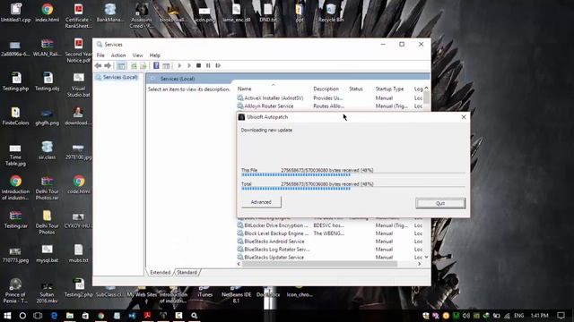Select the Time Table.jpg desktop icon
Image resolution: width=574 pixels, height=322 pixels.
(x=15, y=155)
